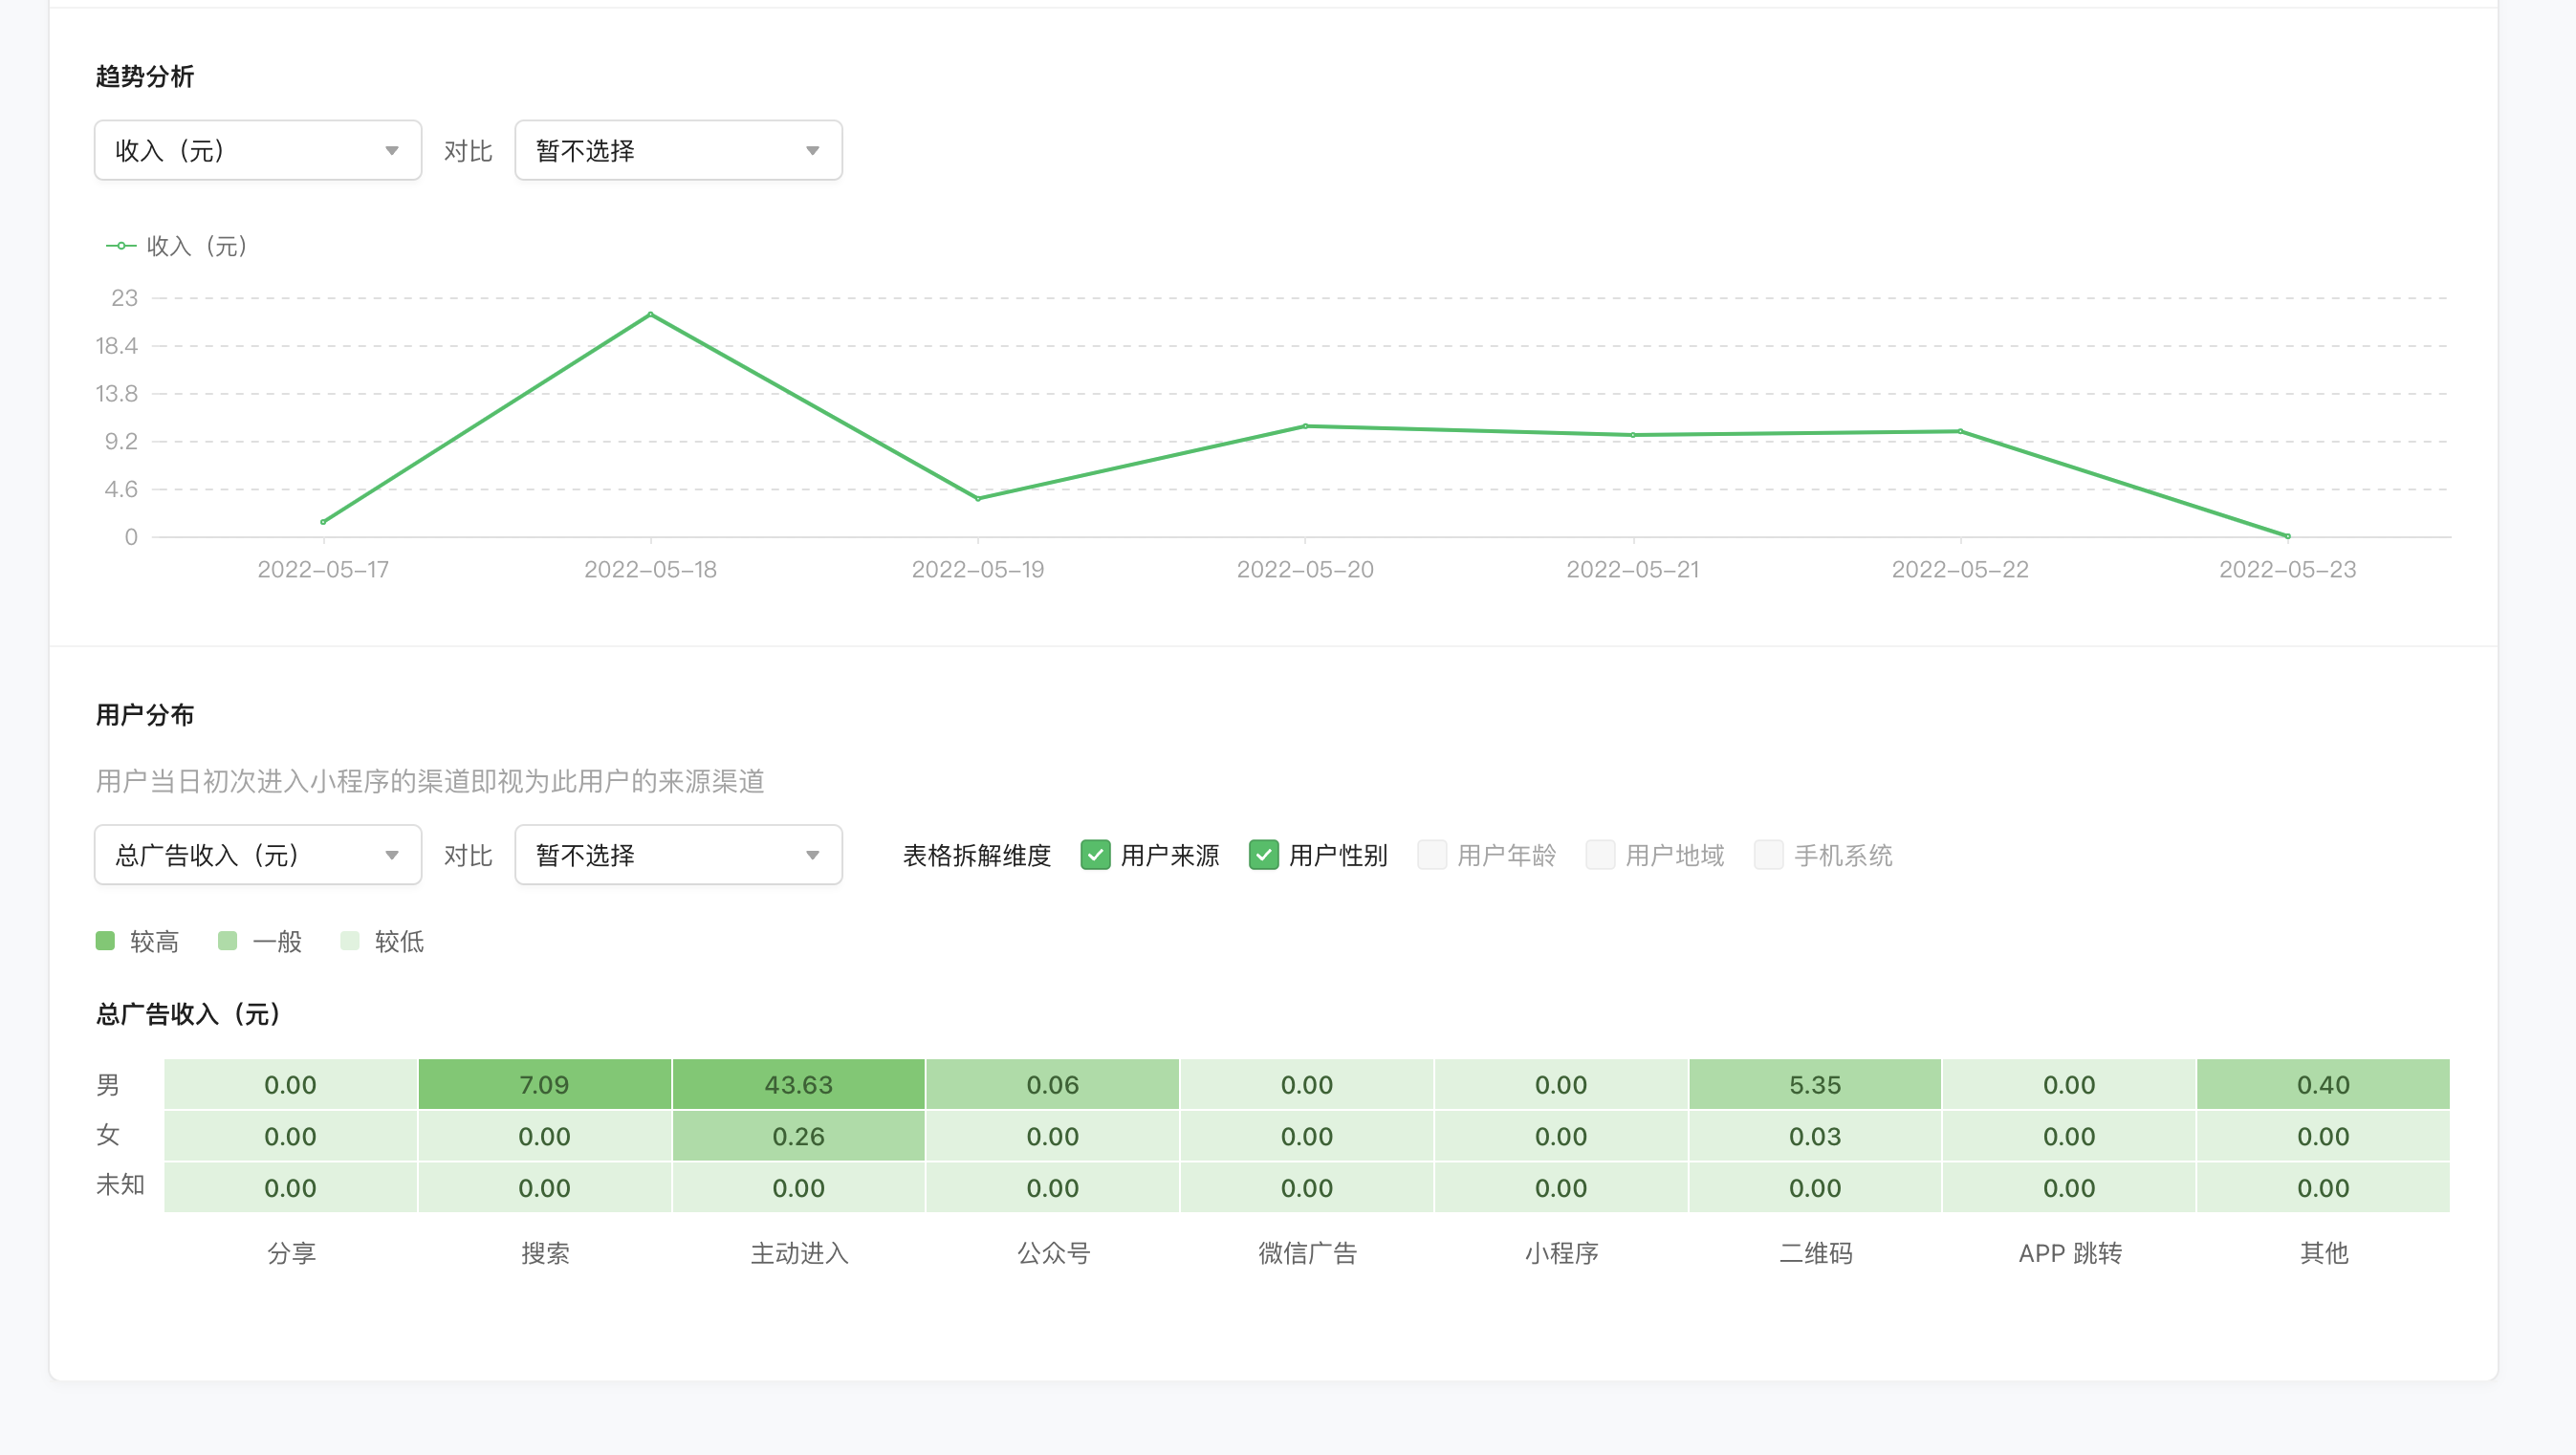The width and height of the screenshot is (2576, 1455).
Task: Select the 5.35 二维码 heatmap cell
Action: (x=1814, y=1085)
